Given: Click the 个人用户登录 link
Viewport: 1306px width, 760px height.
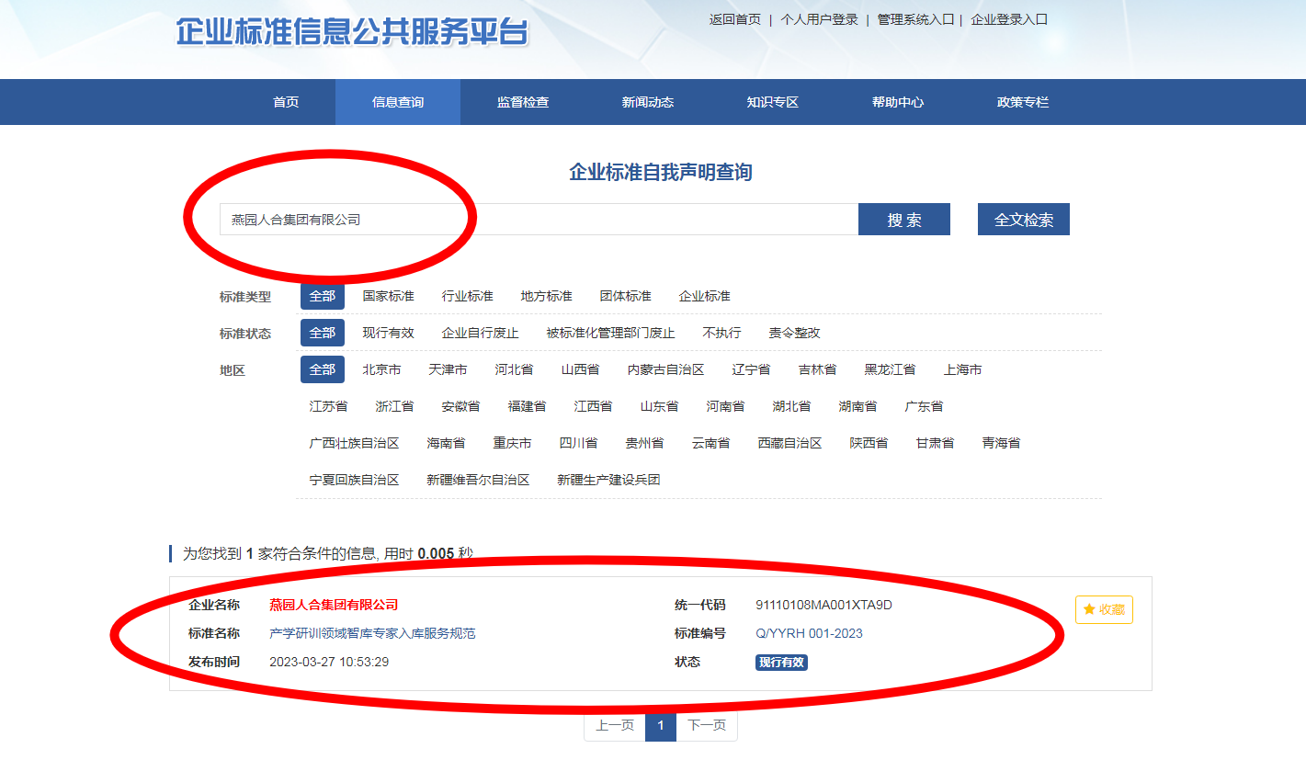Looking at the screenshot, I should pos(819,19).
